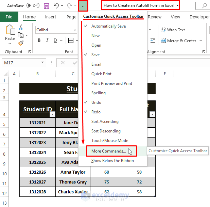Screen dimensions: 210x207
Task: Select the Cut scissors icon
Action: (21, 27)
